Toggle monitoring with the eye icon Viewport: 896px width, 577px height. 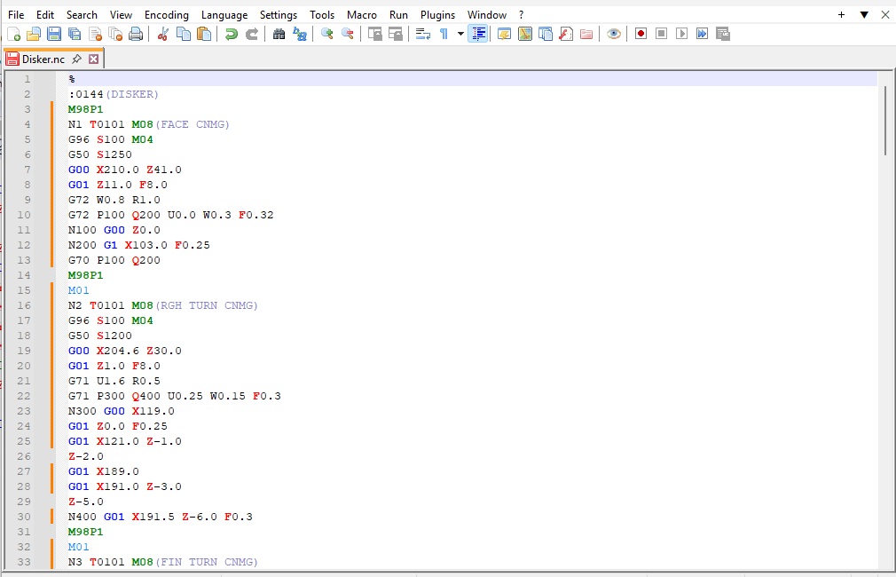(x=614, y=34)
